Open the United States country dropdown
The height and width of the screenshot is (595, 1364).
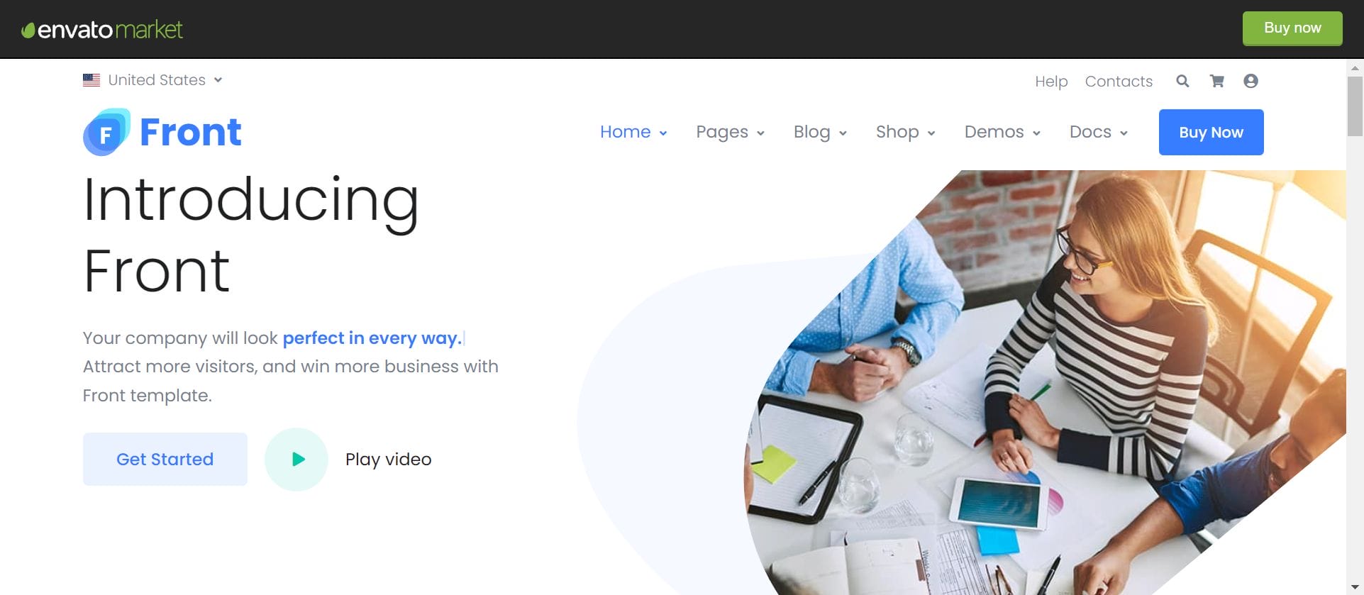click(x=153, y=80)
